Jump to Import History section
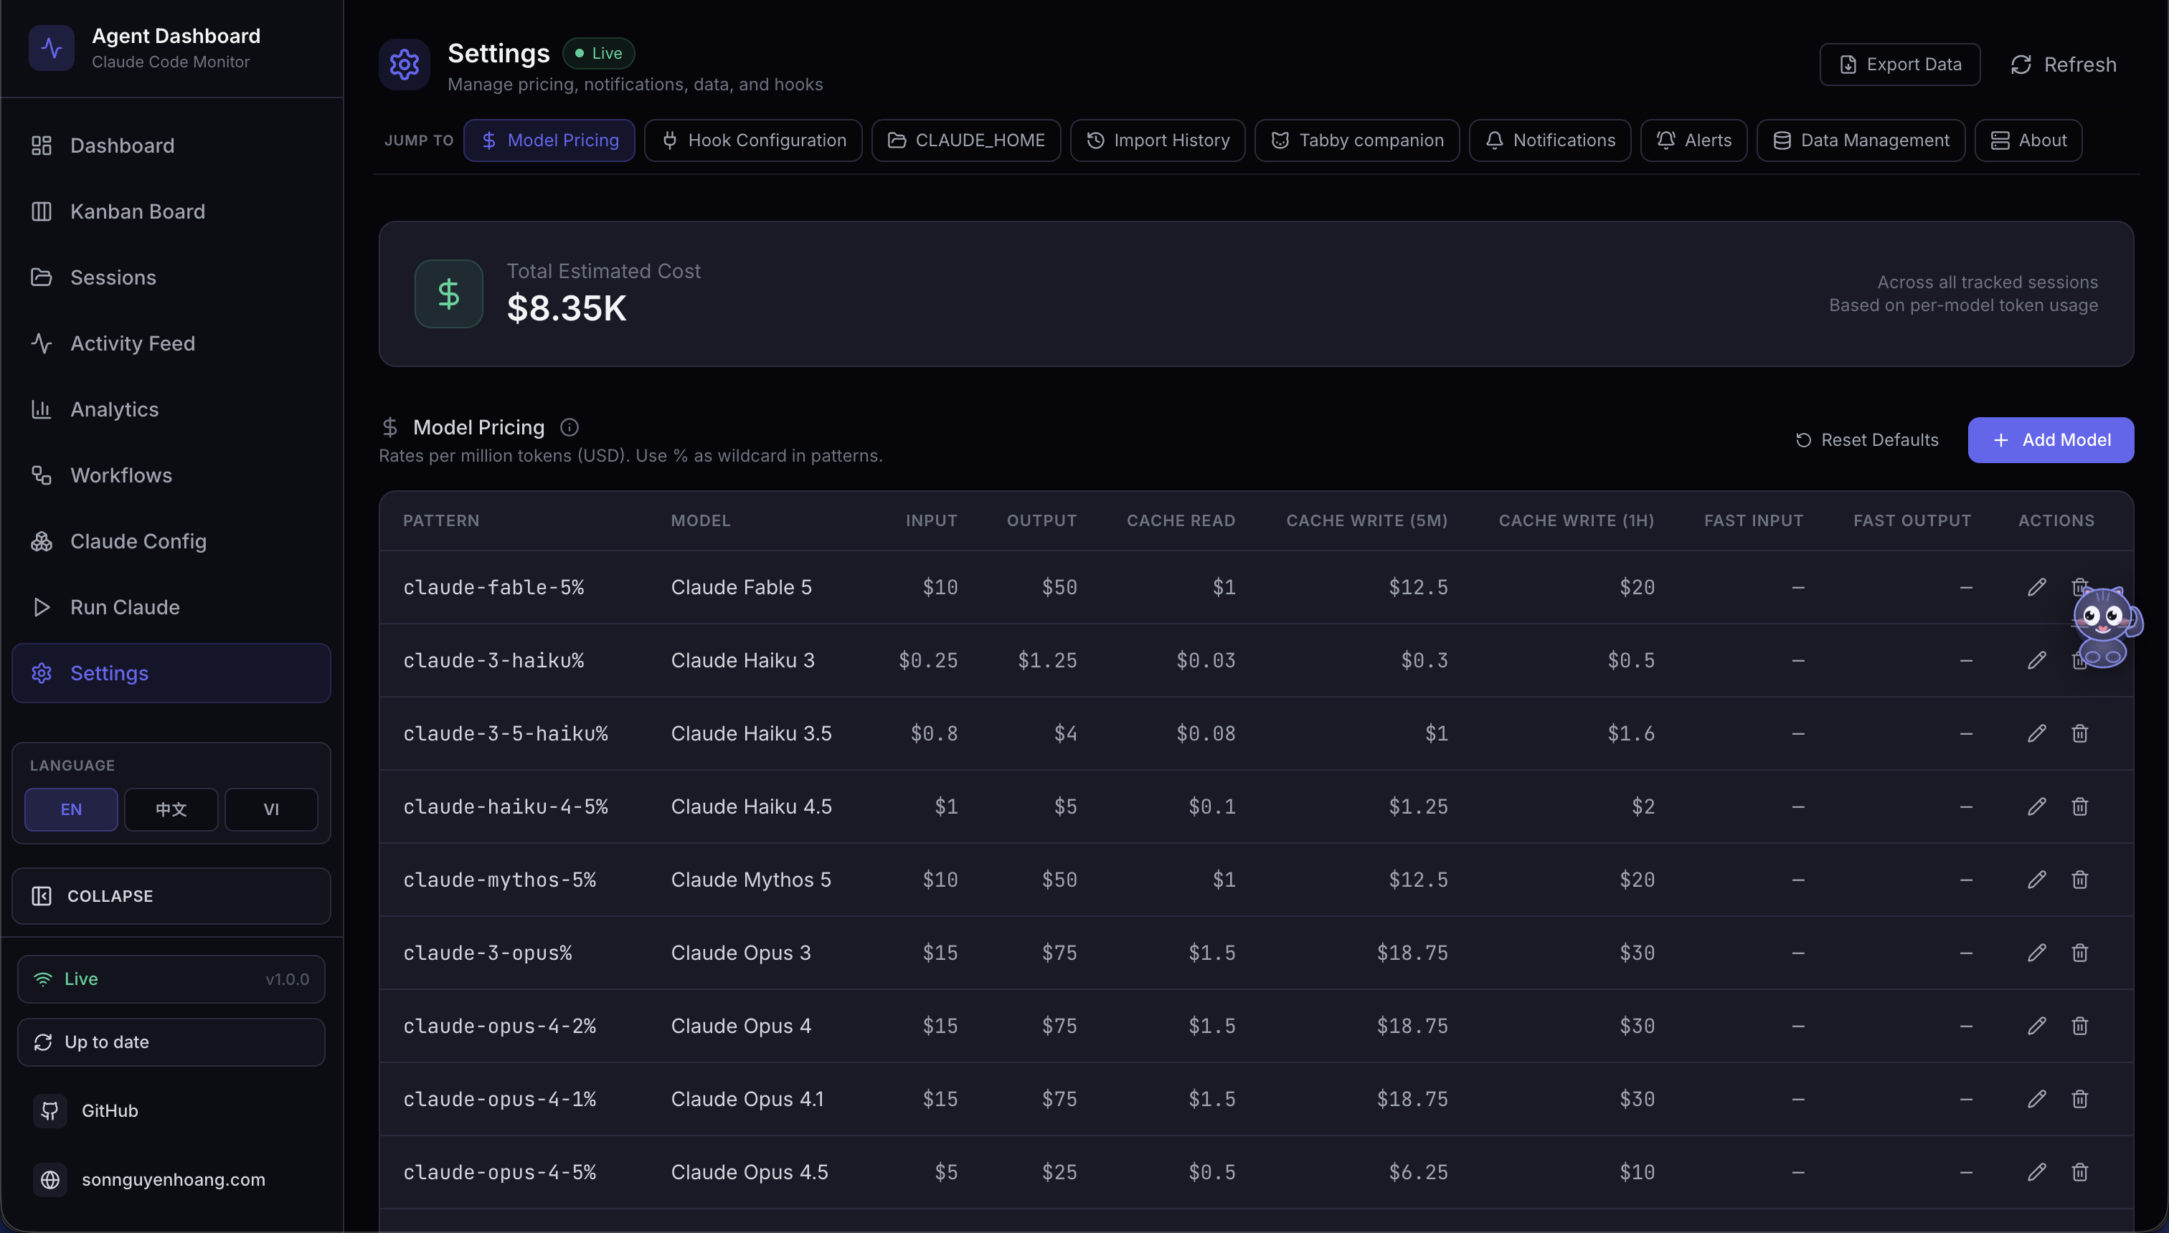 click(1158, 141)
